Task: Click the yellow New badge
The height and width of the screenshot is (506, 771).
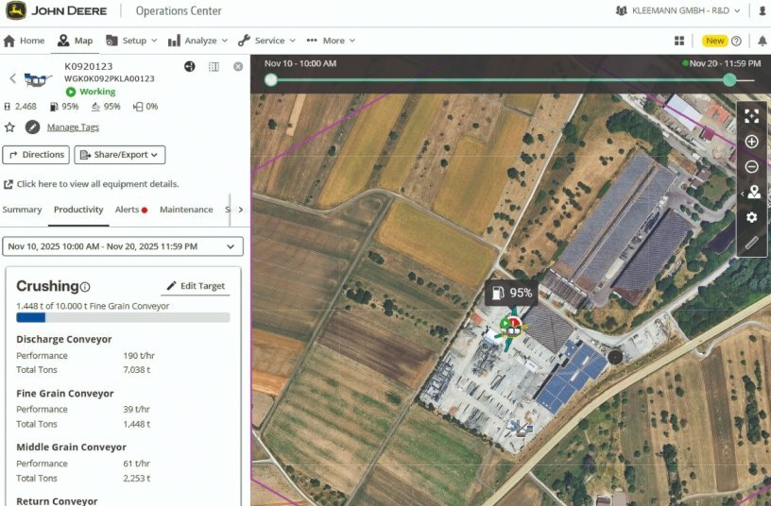Action: 715,41
